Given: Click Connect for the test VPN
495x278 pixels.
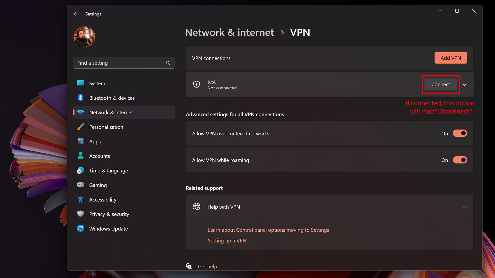Looking at the screenshot, I should (x=440, y=84).
